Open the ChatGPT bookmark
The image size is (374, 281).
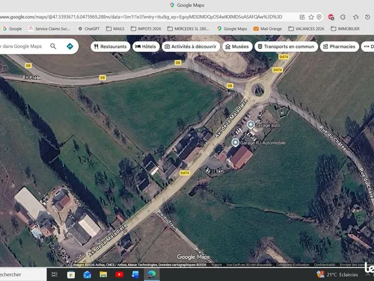tap(89, 29)
